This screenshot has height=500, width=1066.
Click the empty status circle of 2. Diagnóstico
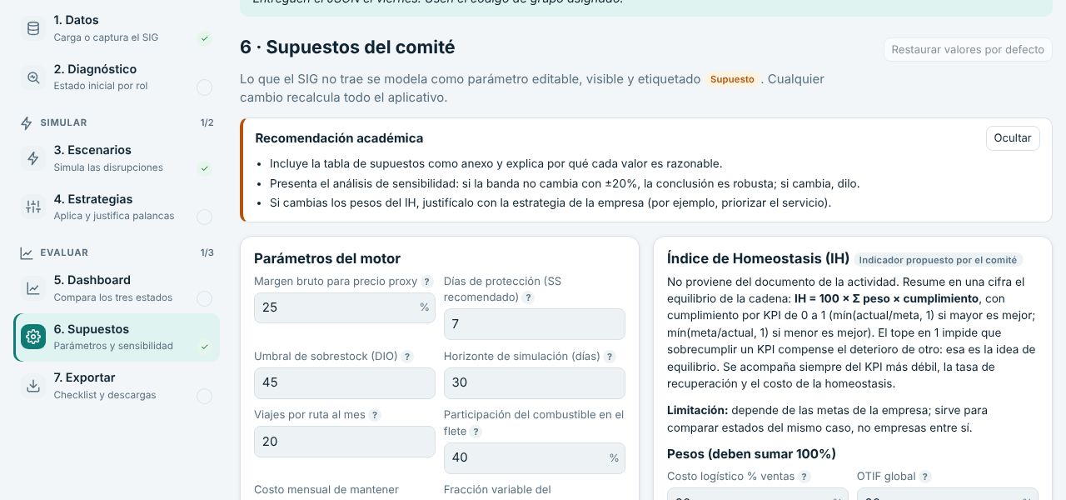(204, 87)
